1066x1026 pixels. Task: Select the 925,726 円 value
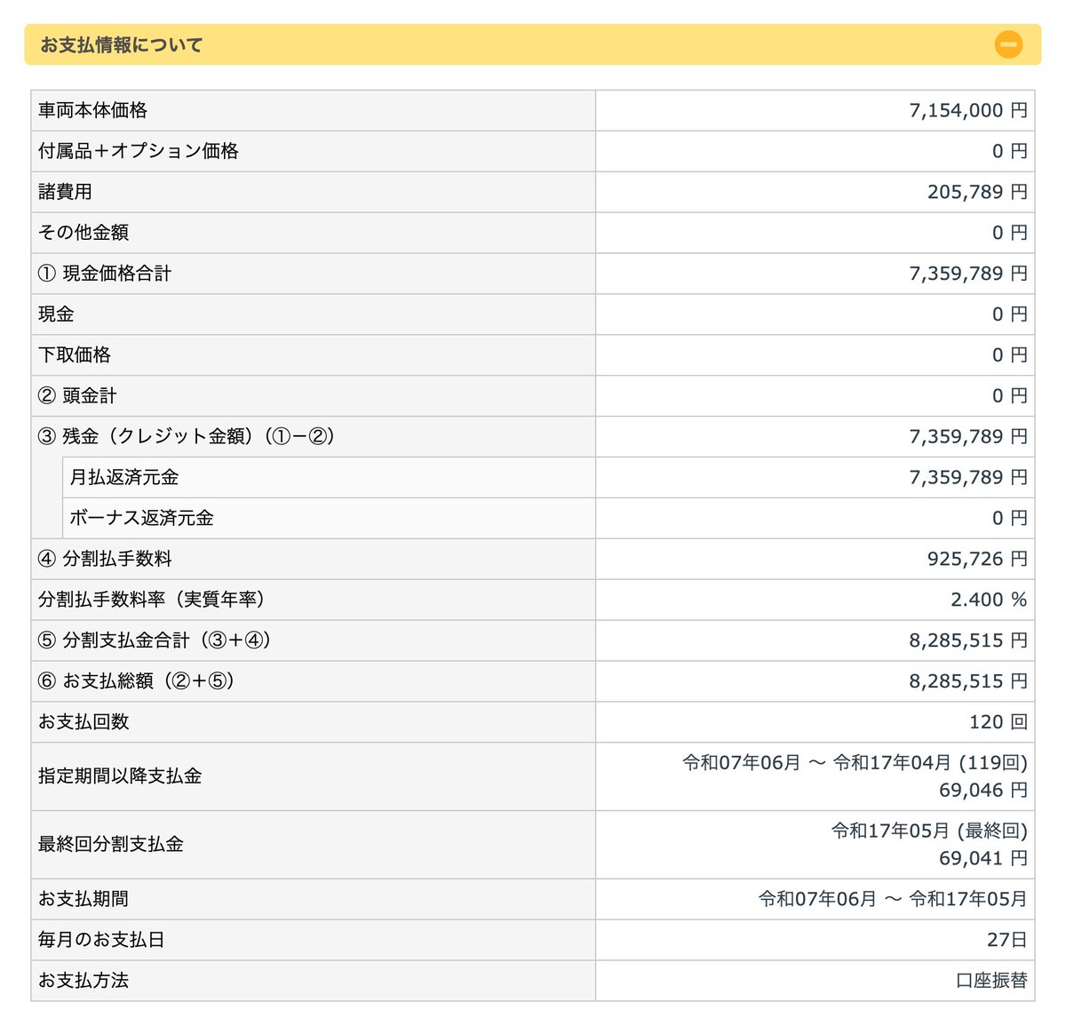click(x=977, y=559)
